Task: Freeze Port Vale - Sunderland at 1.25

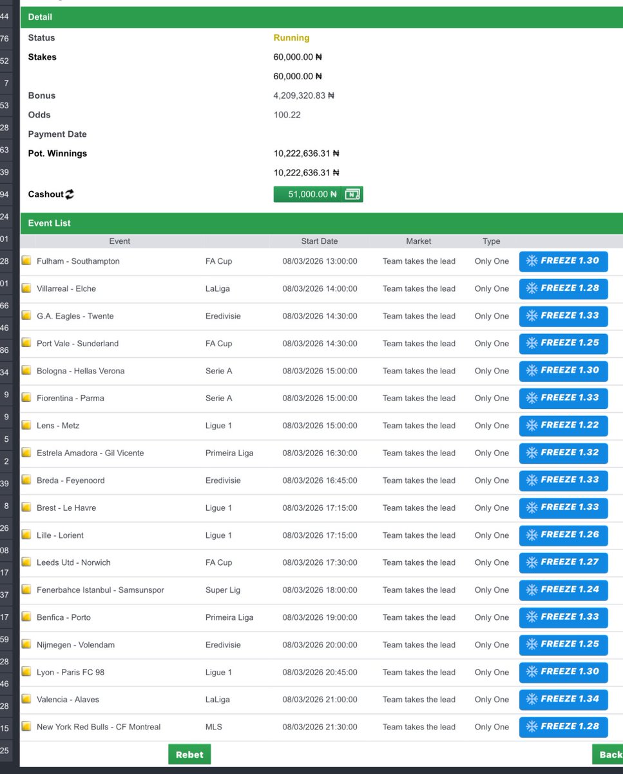Action: pos(563,343)
